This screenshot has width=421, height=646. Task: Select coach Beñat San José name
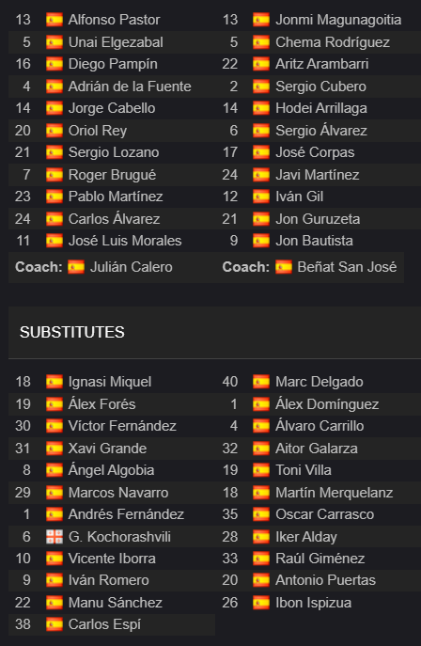pos(347,267)
